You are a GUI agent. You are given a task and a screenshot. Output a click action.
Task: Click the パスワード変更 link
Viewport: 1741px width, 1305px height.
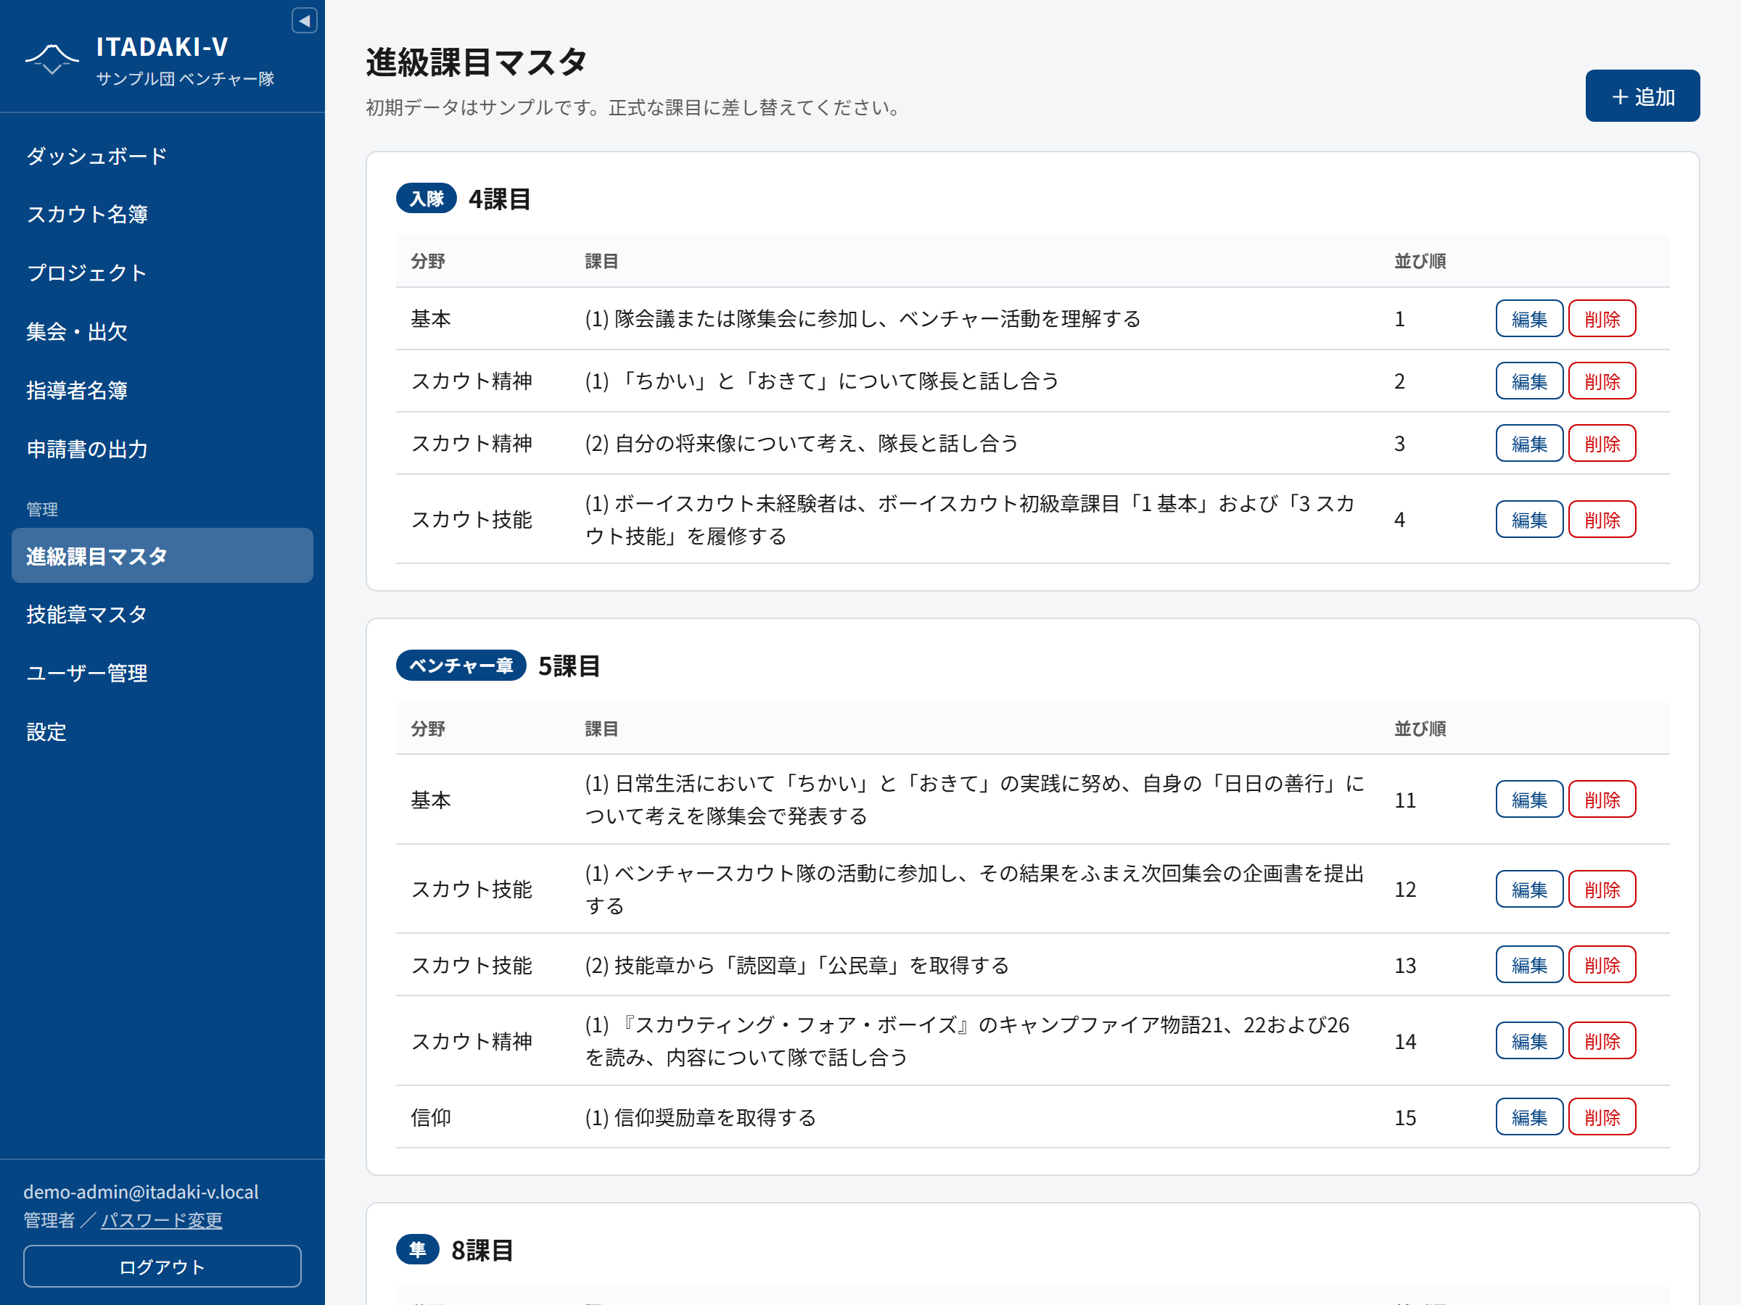pos(161,1220)
